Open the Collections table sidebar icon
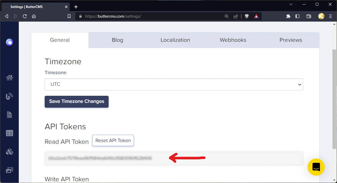This screenshot has height=183, width=337. point(9,133)
